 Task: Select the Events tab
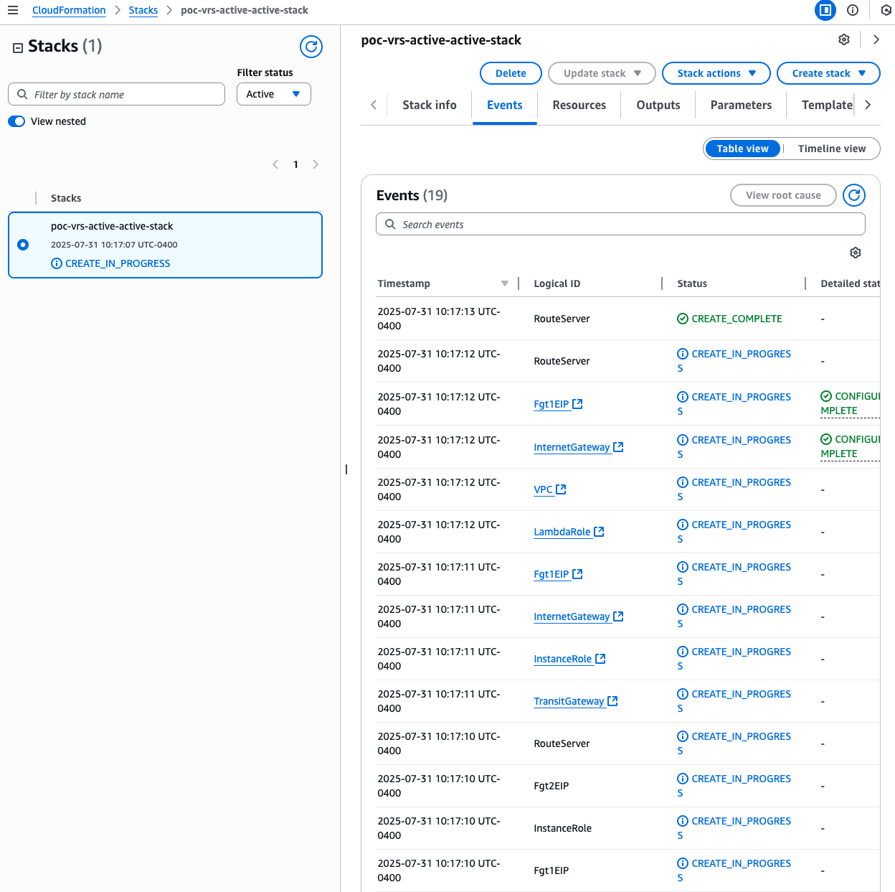click(505, 105)
